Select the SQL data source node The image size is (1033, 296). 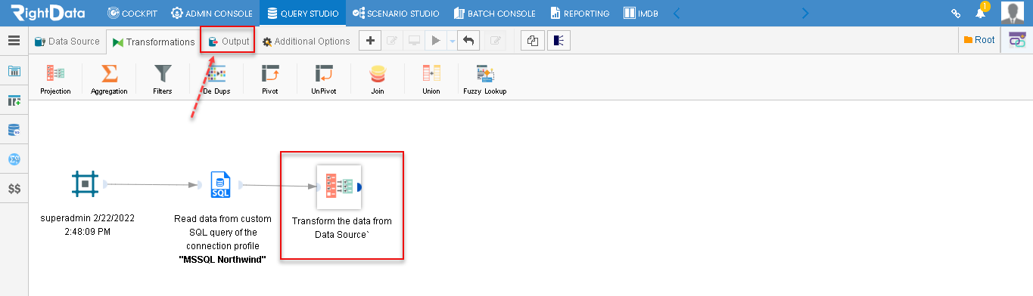[220, 184]
